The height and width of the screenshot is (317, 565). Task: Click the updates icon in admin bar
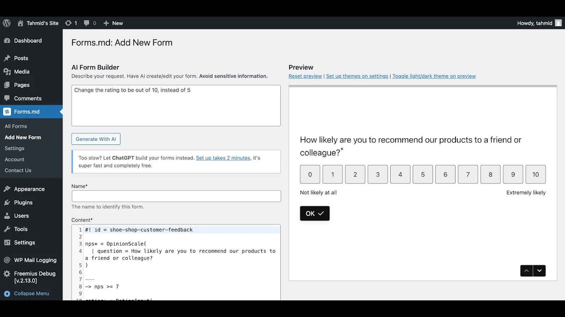pos(68,23)
